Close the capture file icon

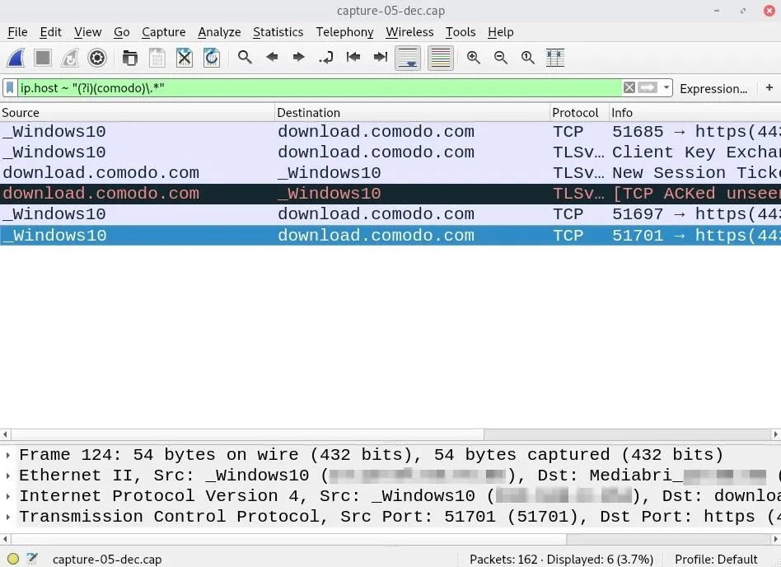pos(185,58)
